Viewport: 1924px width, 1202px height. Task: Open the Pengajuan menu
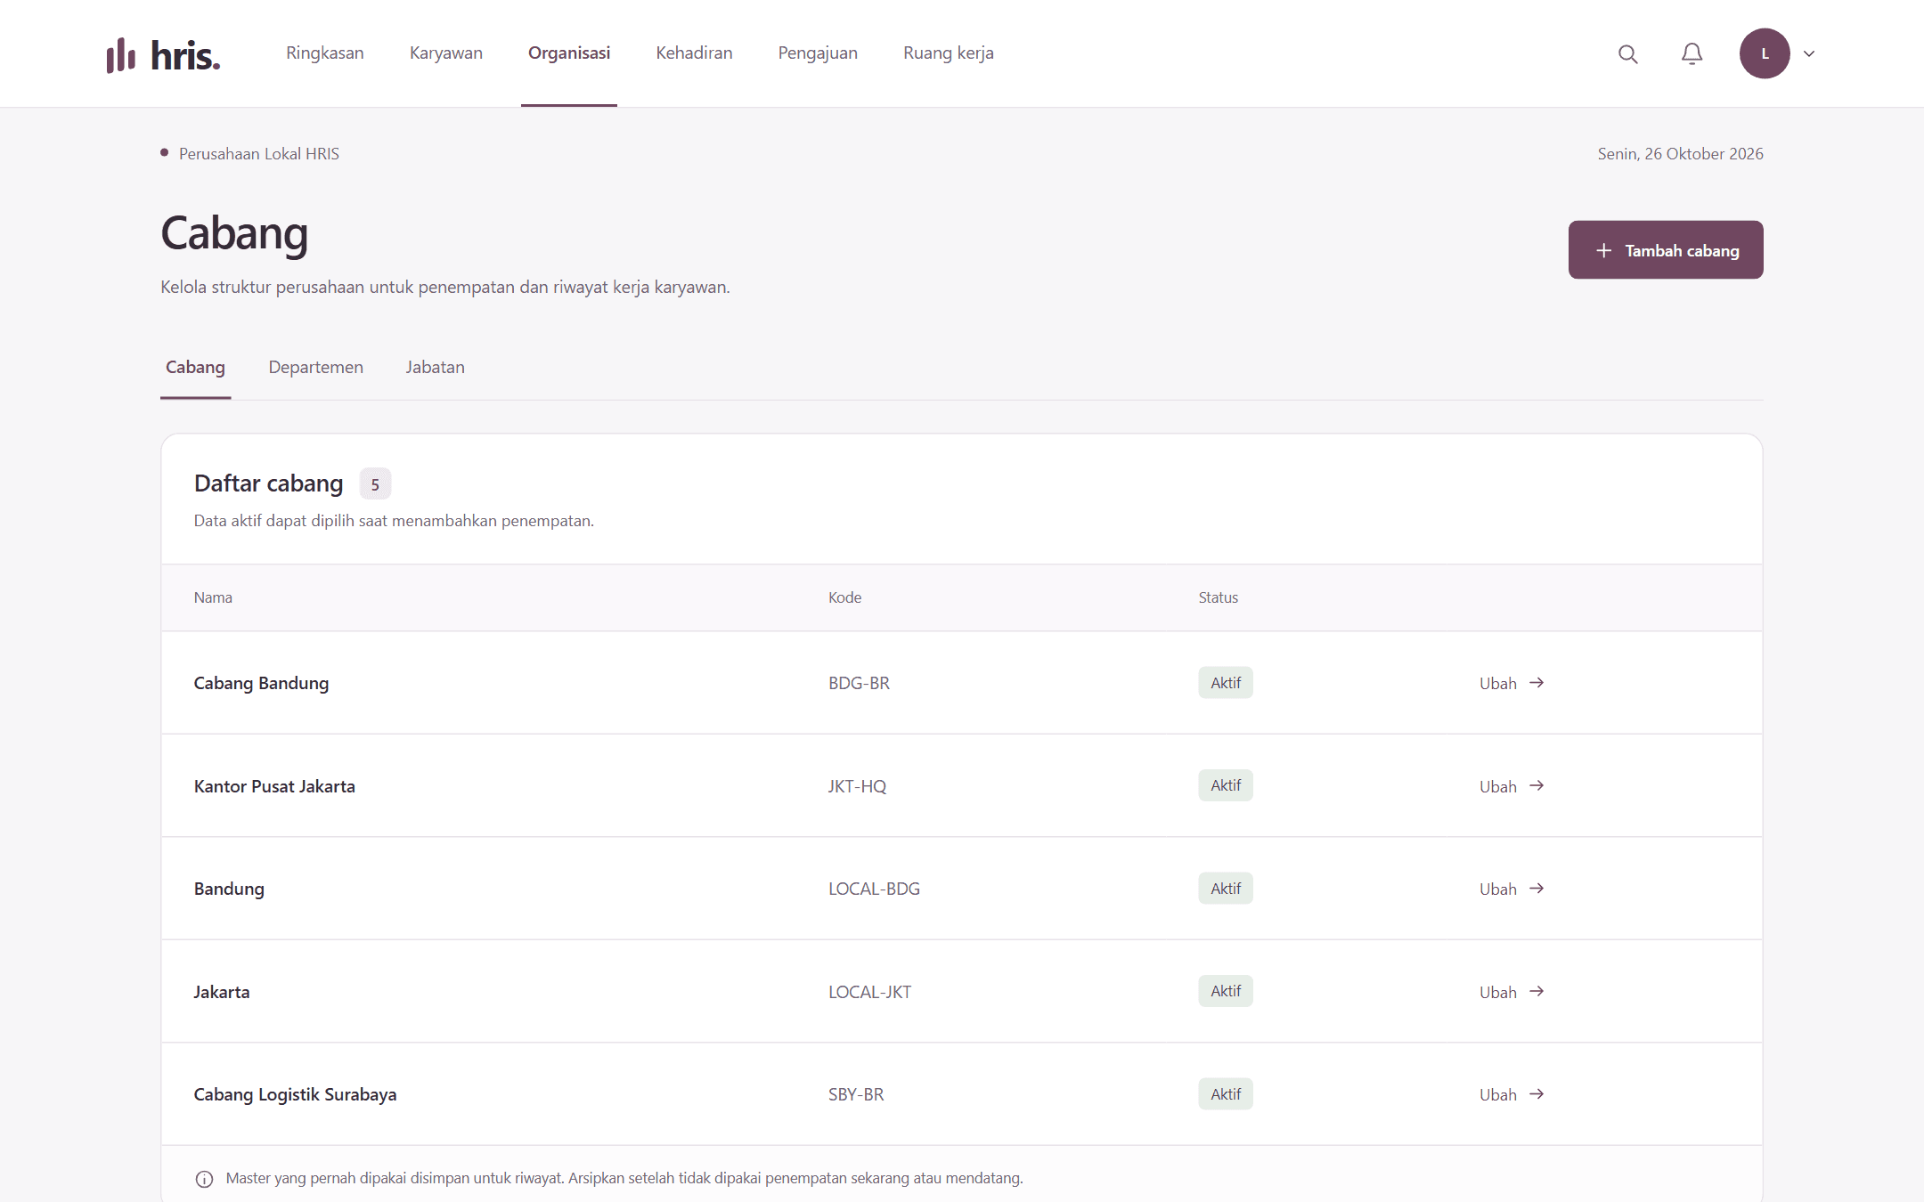[818, 53]
